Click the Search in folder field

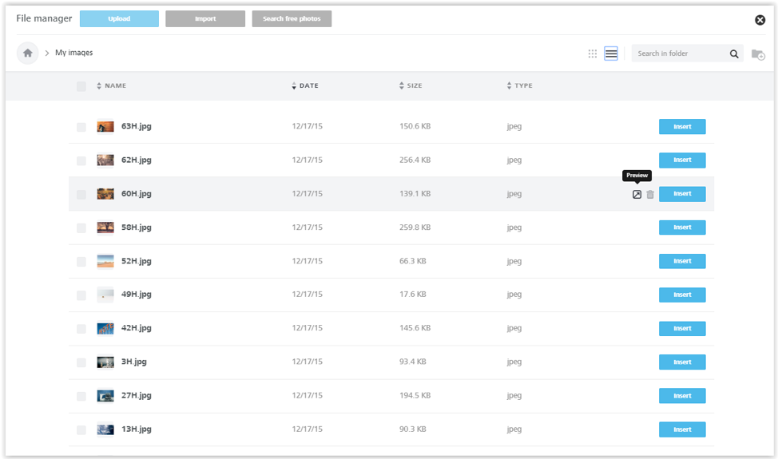coord(679,53)
